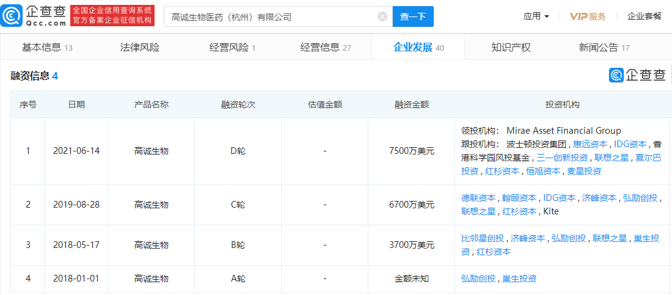Open 麦星投资 investor link
Screen dimensions: 672x295
coord(584,171)
